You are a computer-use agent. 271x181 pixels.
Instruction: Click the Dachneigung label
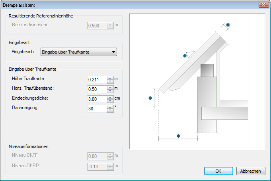click(25, 108)
